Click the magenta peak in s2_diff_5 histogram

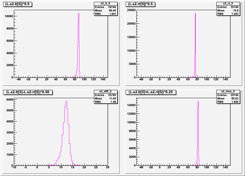click(66, 101)
